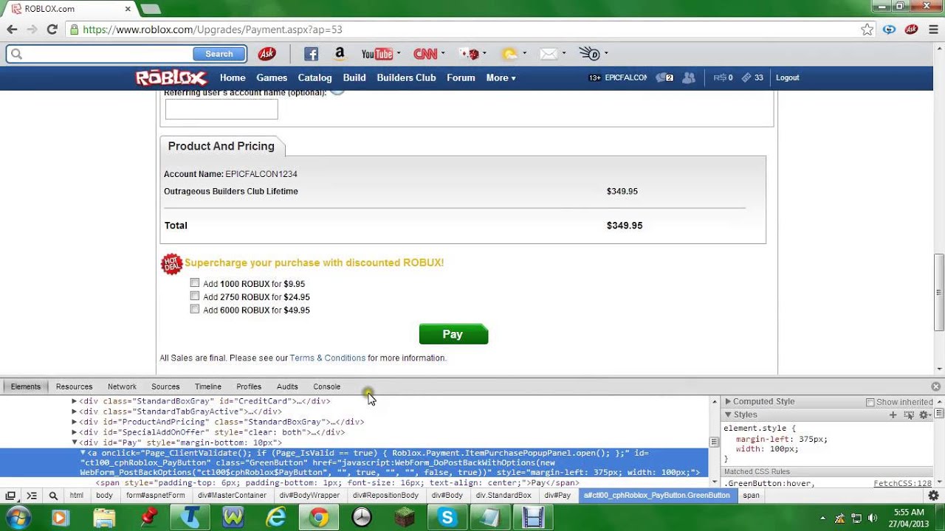This screenshot has height=531, width=945.
Task: Collapse the PayButton anchor node
Action: (83, 453)
